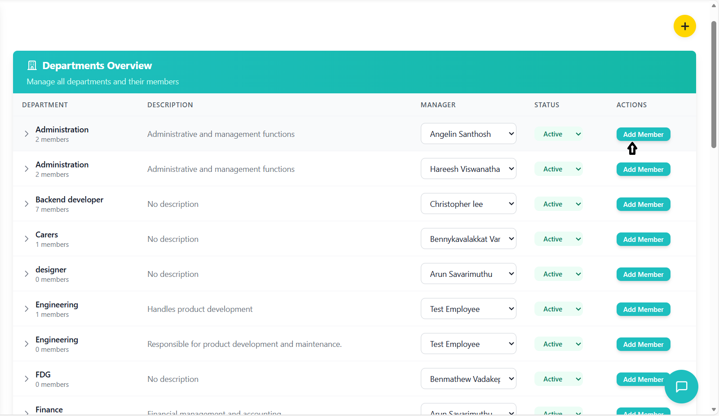The image size is (719, 416).
Task: Add Member to designer department
Action: 643,274
